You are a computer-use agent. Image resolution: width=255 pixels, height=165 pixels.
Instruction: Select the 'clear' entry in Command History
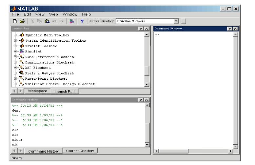click(17, 140)
